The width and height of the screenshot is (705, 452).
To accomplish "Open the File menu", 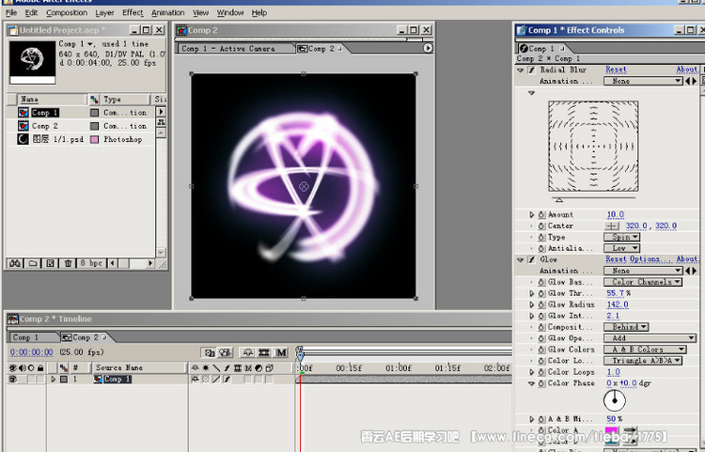I will click(x=11, y=12).
